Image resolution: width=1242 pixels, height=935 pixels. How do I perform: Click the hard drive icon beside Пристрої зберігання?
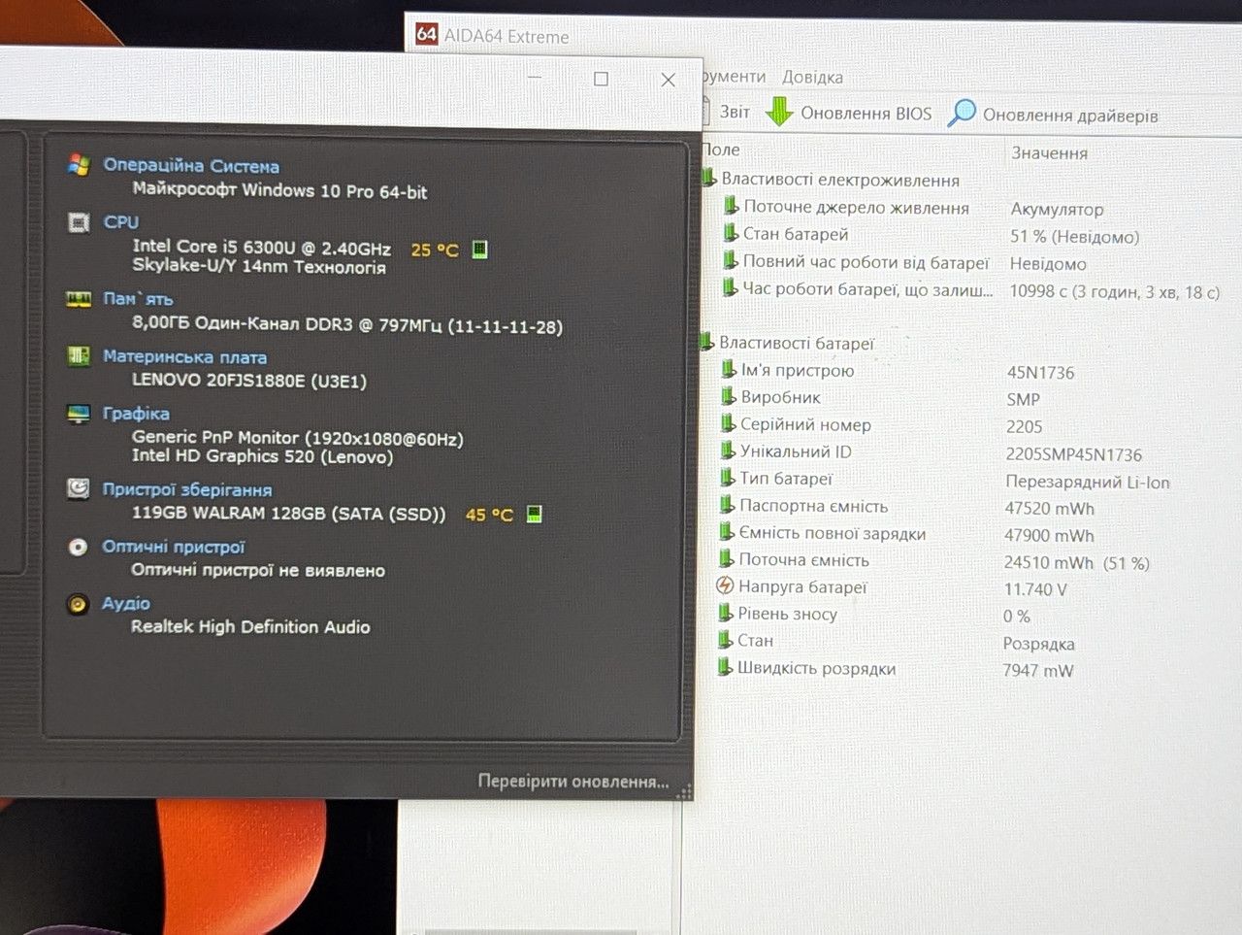click(79, 488)
